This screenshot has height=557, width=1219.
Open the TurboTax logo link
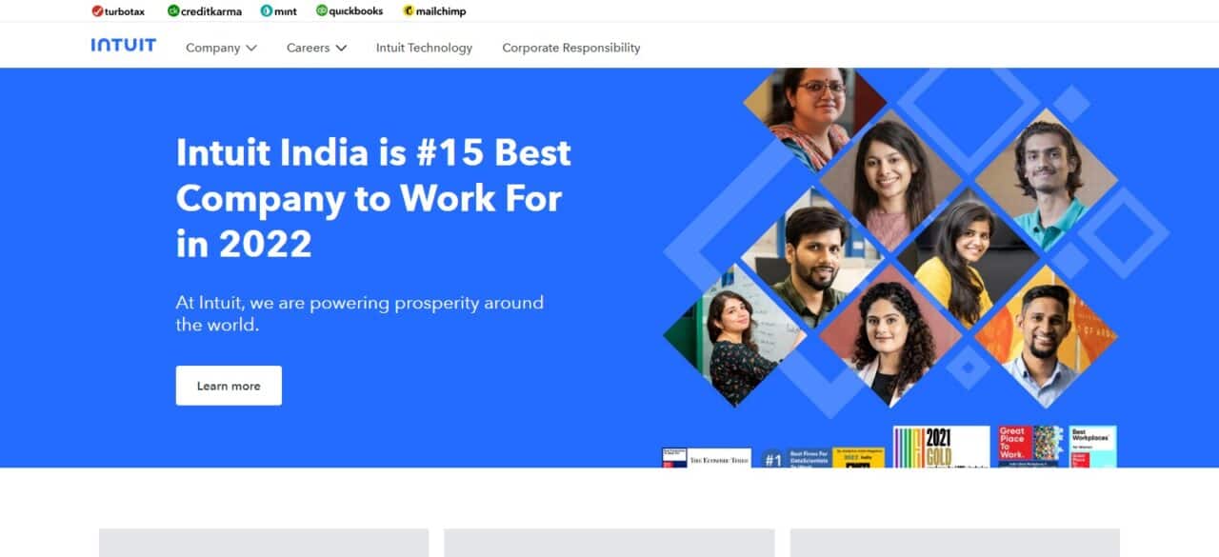coord(118,11)
